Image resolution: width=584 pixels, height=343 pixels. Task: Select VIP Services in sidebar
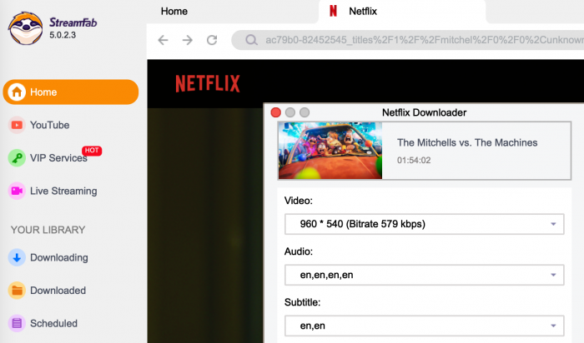[x=58, y=158]
